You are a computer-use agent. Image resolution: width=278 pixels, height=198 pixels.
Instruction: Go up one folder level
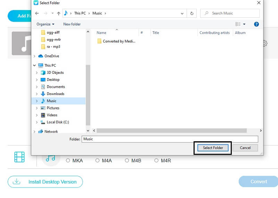tap(58, 13)
